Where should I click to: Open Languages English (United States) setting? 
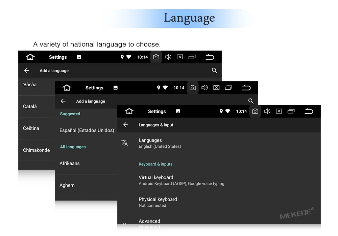tap(219, 143)
